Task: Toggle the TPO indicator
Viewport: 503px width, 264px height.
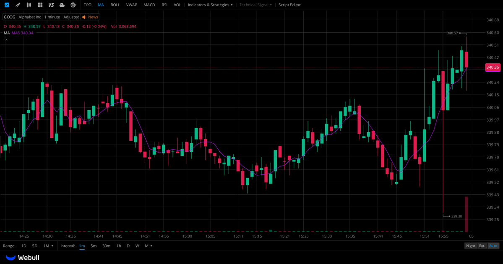Action: click(x=88, y=5)
